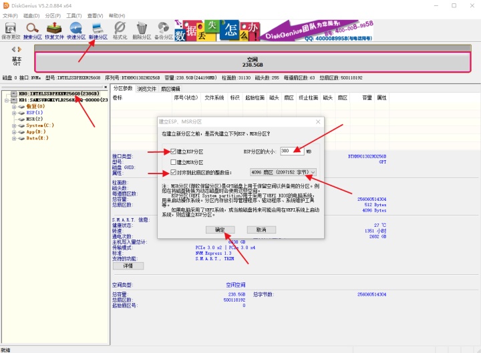Open the View (查看) menu
This screenshot has width=481, height=353.
[x=95, y=15]
